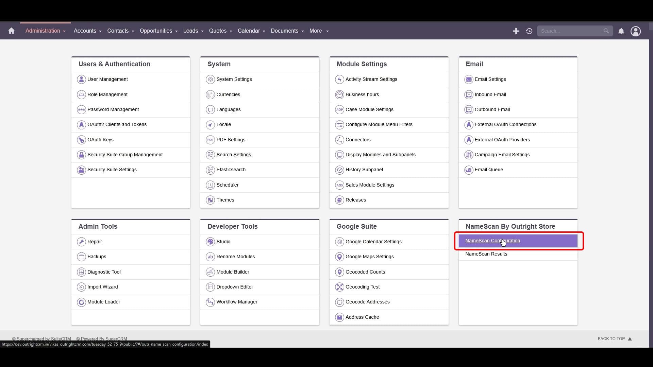
Task: Open the user profile account button
Action: click(636, 31)
